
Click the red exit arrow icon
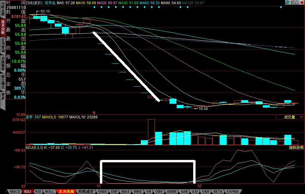tap(302, 2)
